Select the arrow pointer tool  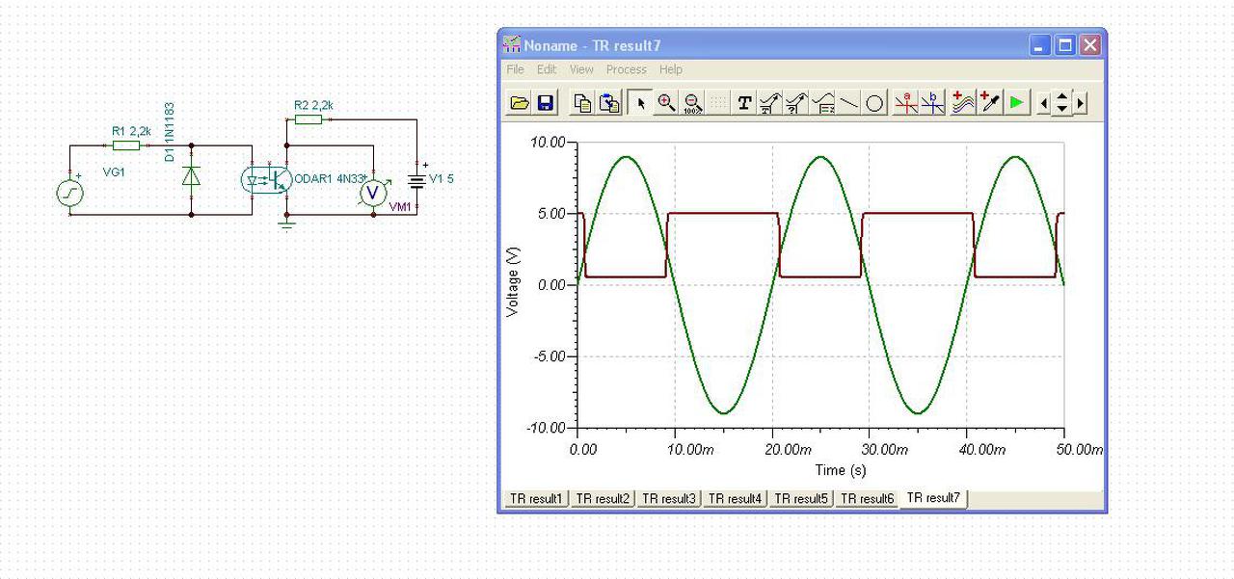coord(639,103)
